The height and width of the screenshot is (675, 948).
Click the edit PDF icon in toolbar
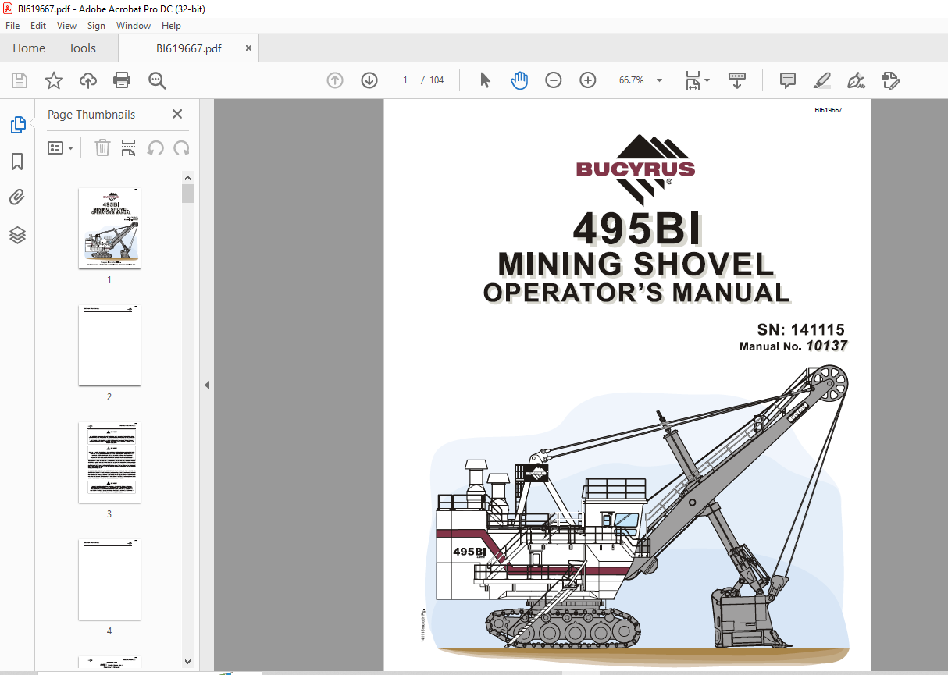click(890, 80)
